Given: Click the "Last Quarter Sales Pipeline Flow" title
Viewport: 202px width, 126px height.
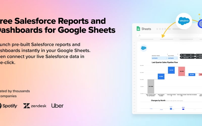Looking at the screenshot, I should tap(165, 62).
